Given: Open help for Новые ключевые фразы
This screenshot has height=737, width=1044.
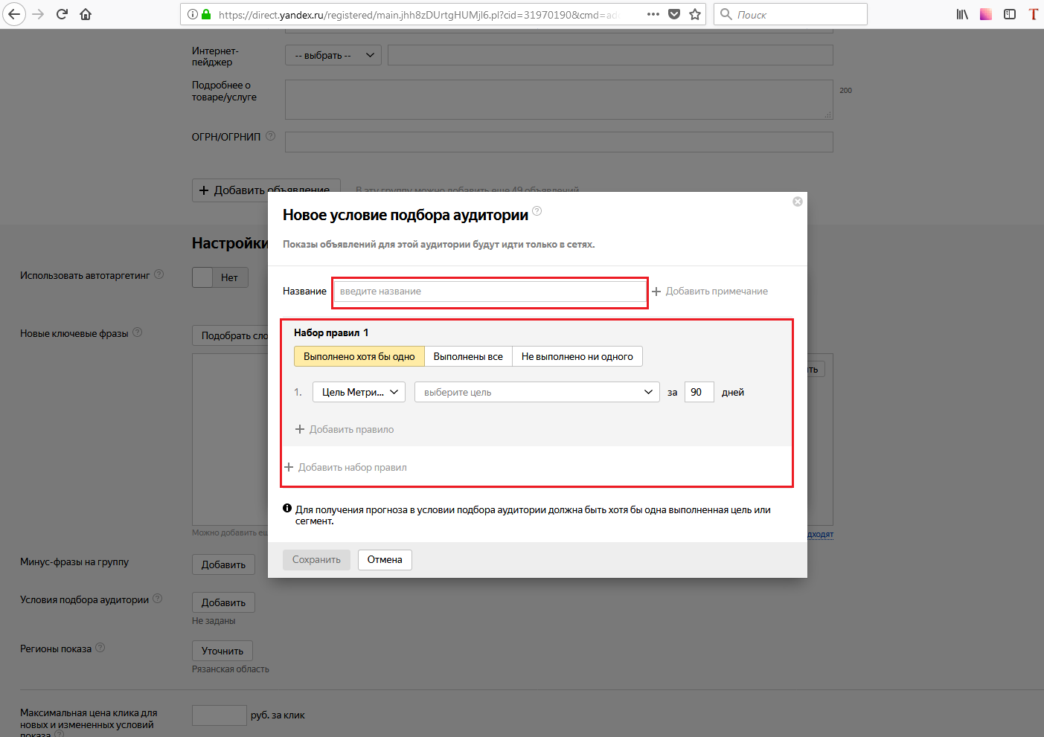Looking at the screenshot, I should [137, 332].
